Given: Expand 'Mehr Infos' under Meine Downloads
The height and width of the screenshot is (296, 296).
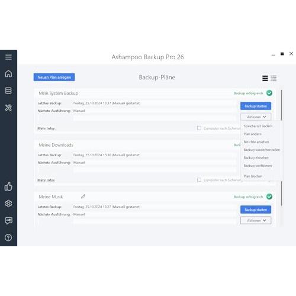Looking at the screenshot, I should (x=46, y=180).
